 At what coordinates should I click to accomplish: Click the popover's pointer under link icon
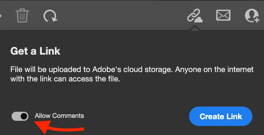pos(195,29)
